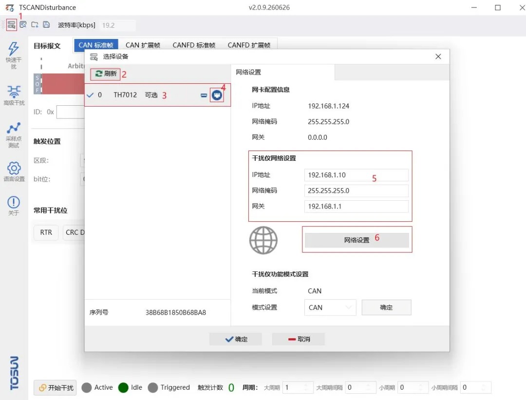Click the 大周期 value field
The width and height of the screenshot is (526, 400).
298,388
